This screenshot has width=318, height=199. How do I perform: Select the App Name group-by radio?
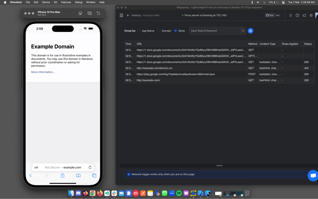click(139, 31)
